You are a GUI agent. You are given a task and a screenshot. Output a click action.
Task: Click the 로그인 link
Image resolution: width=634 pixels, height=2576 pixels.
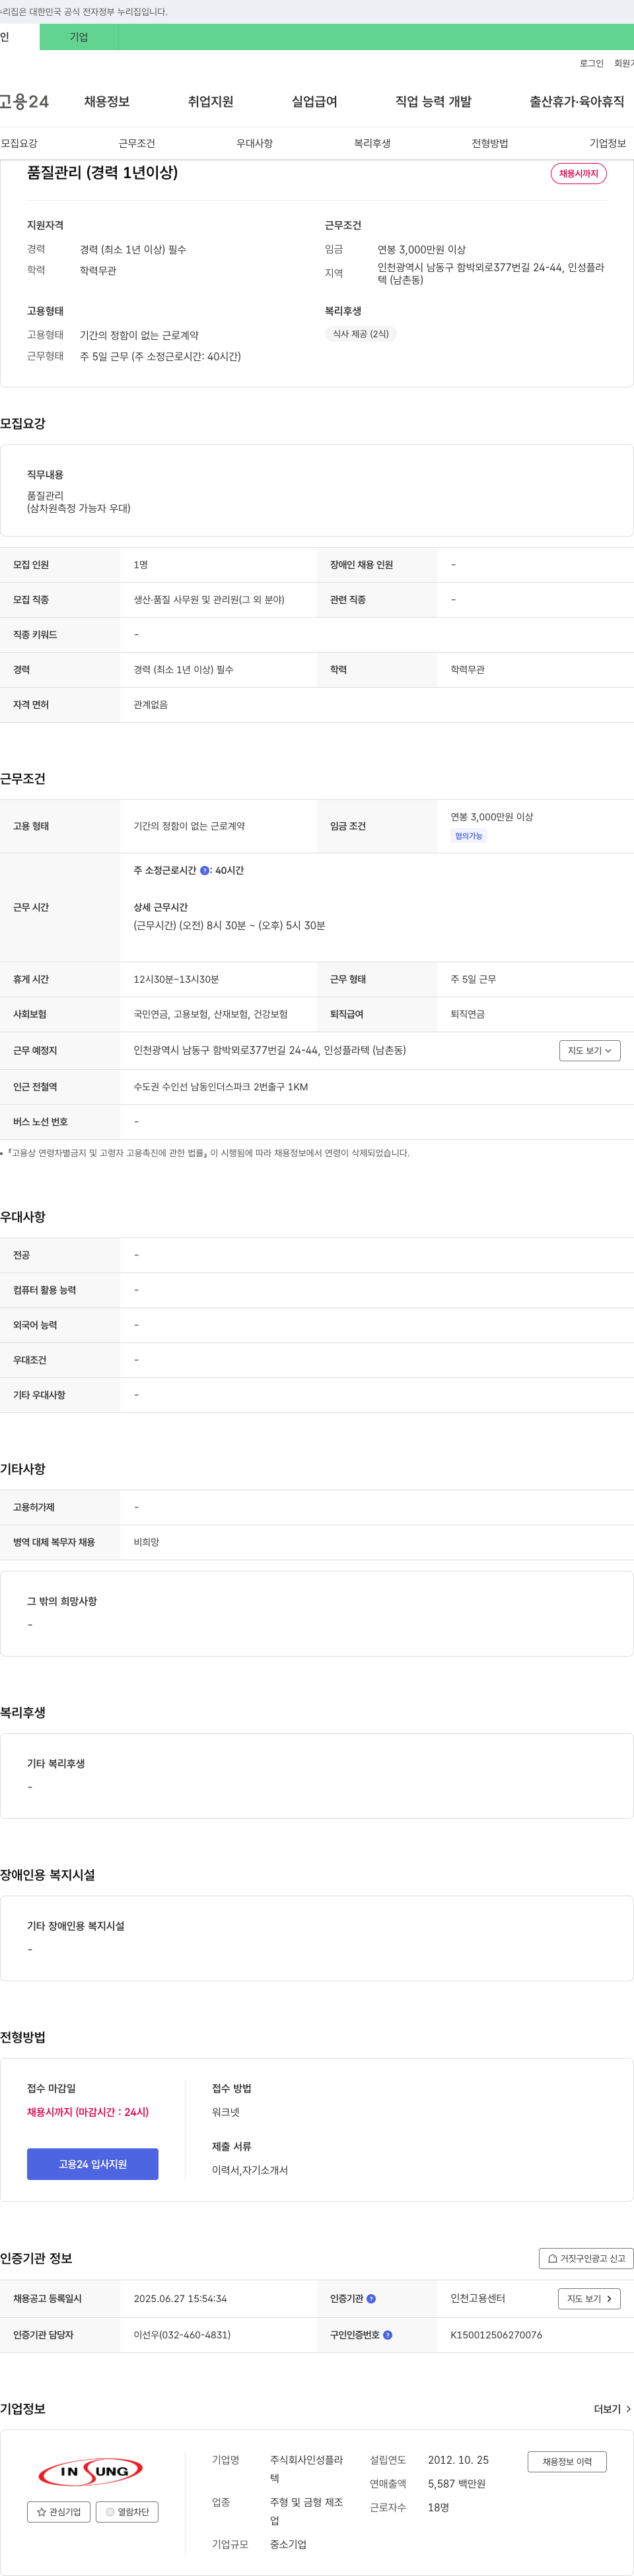[591, 63]
